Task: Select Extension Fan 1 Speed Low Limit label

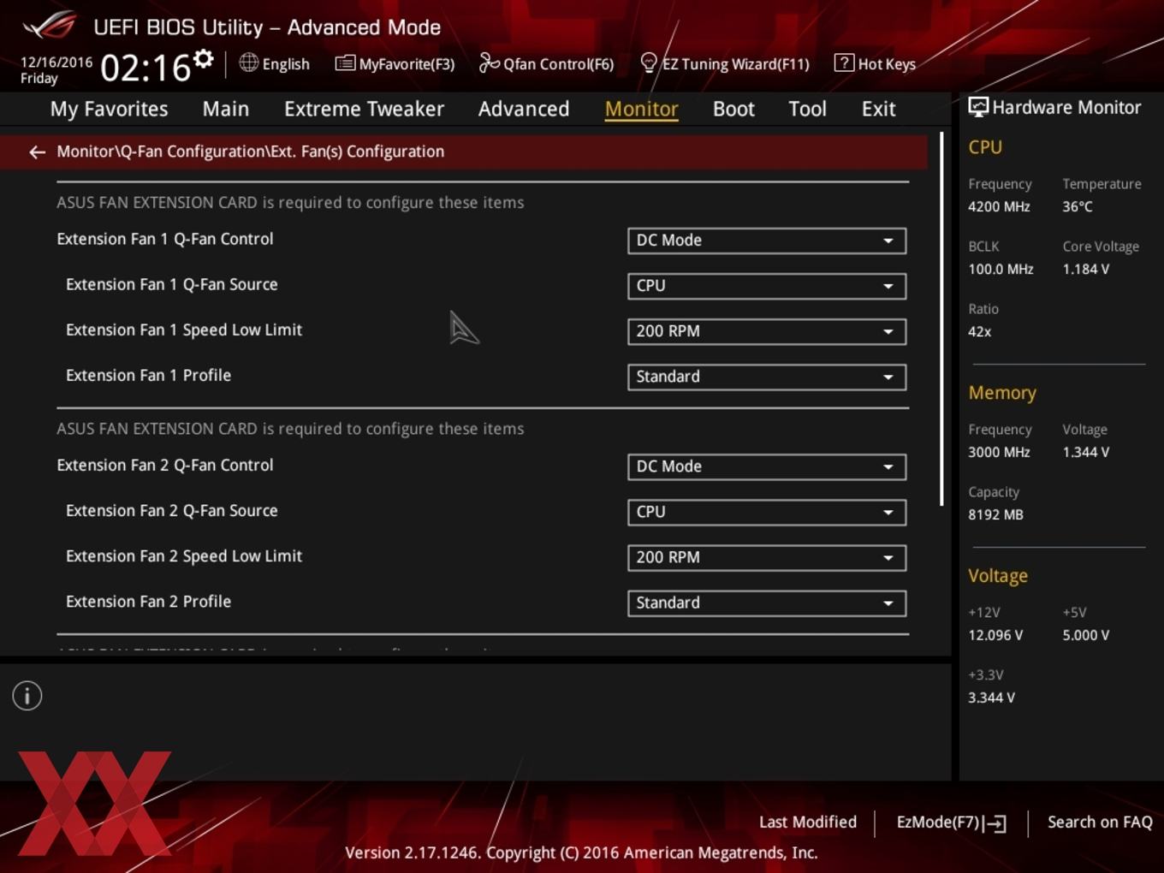Action: (x=184, y=330)
